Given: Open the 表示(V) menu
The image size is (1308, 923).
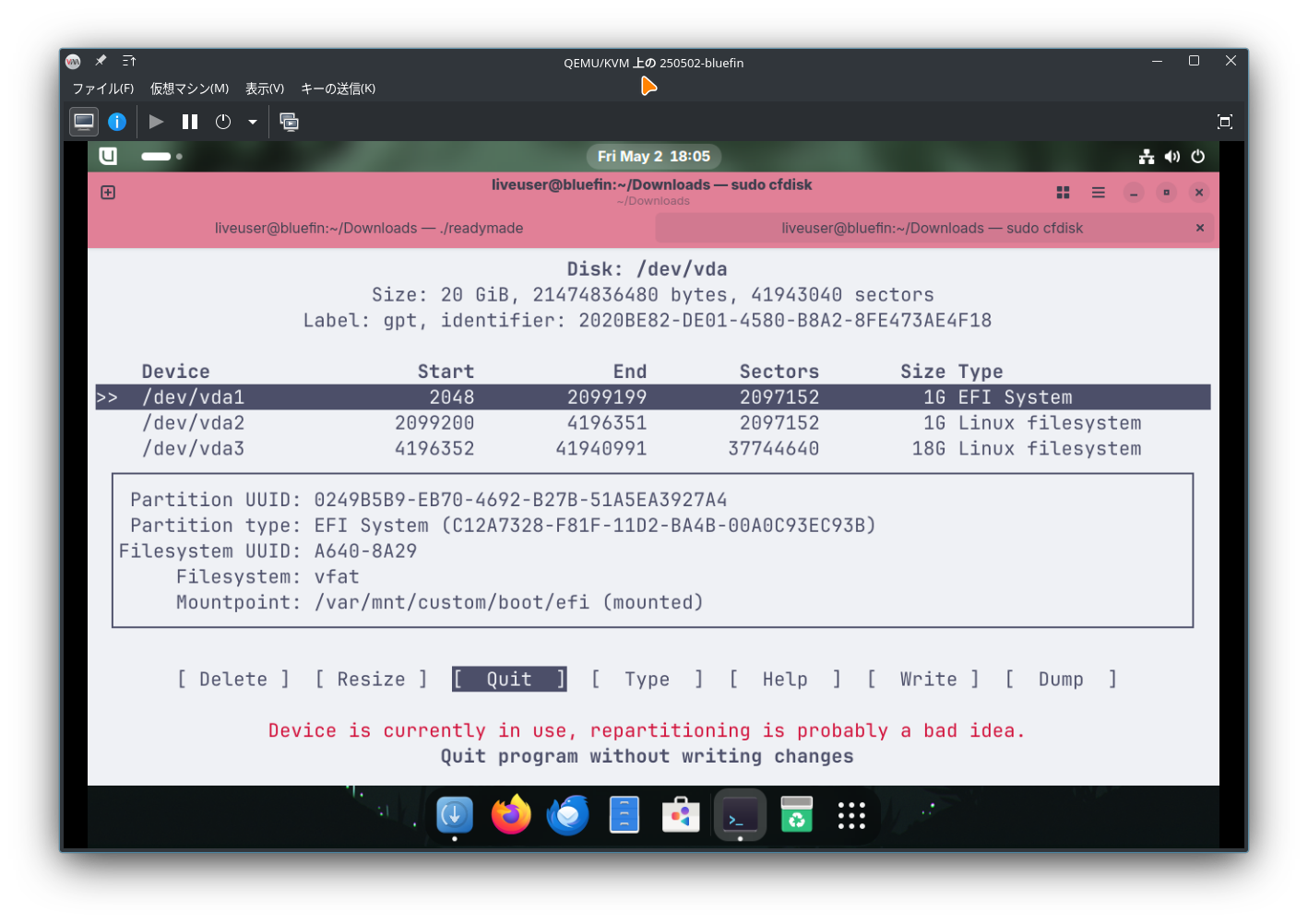Looking at the screenshot, I should click(265, 89).
